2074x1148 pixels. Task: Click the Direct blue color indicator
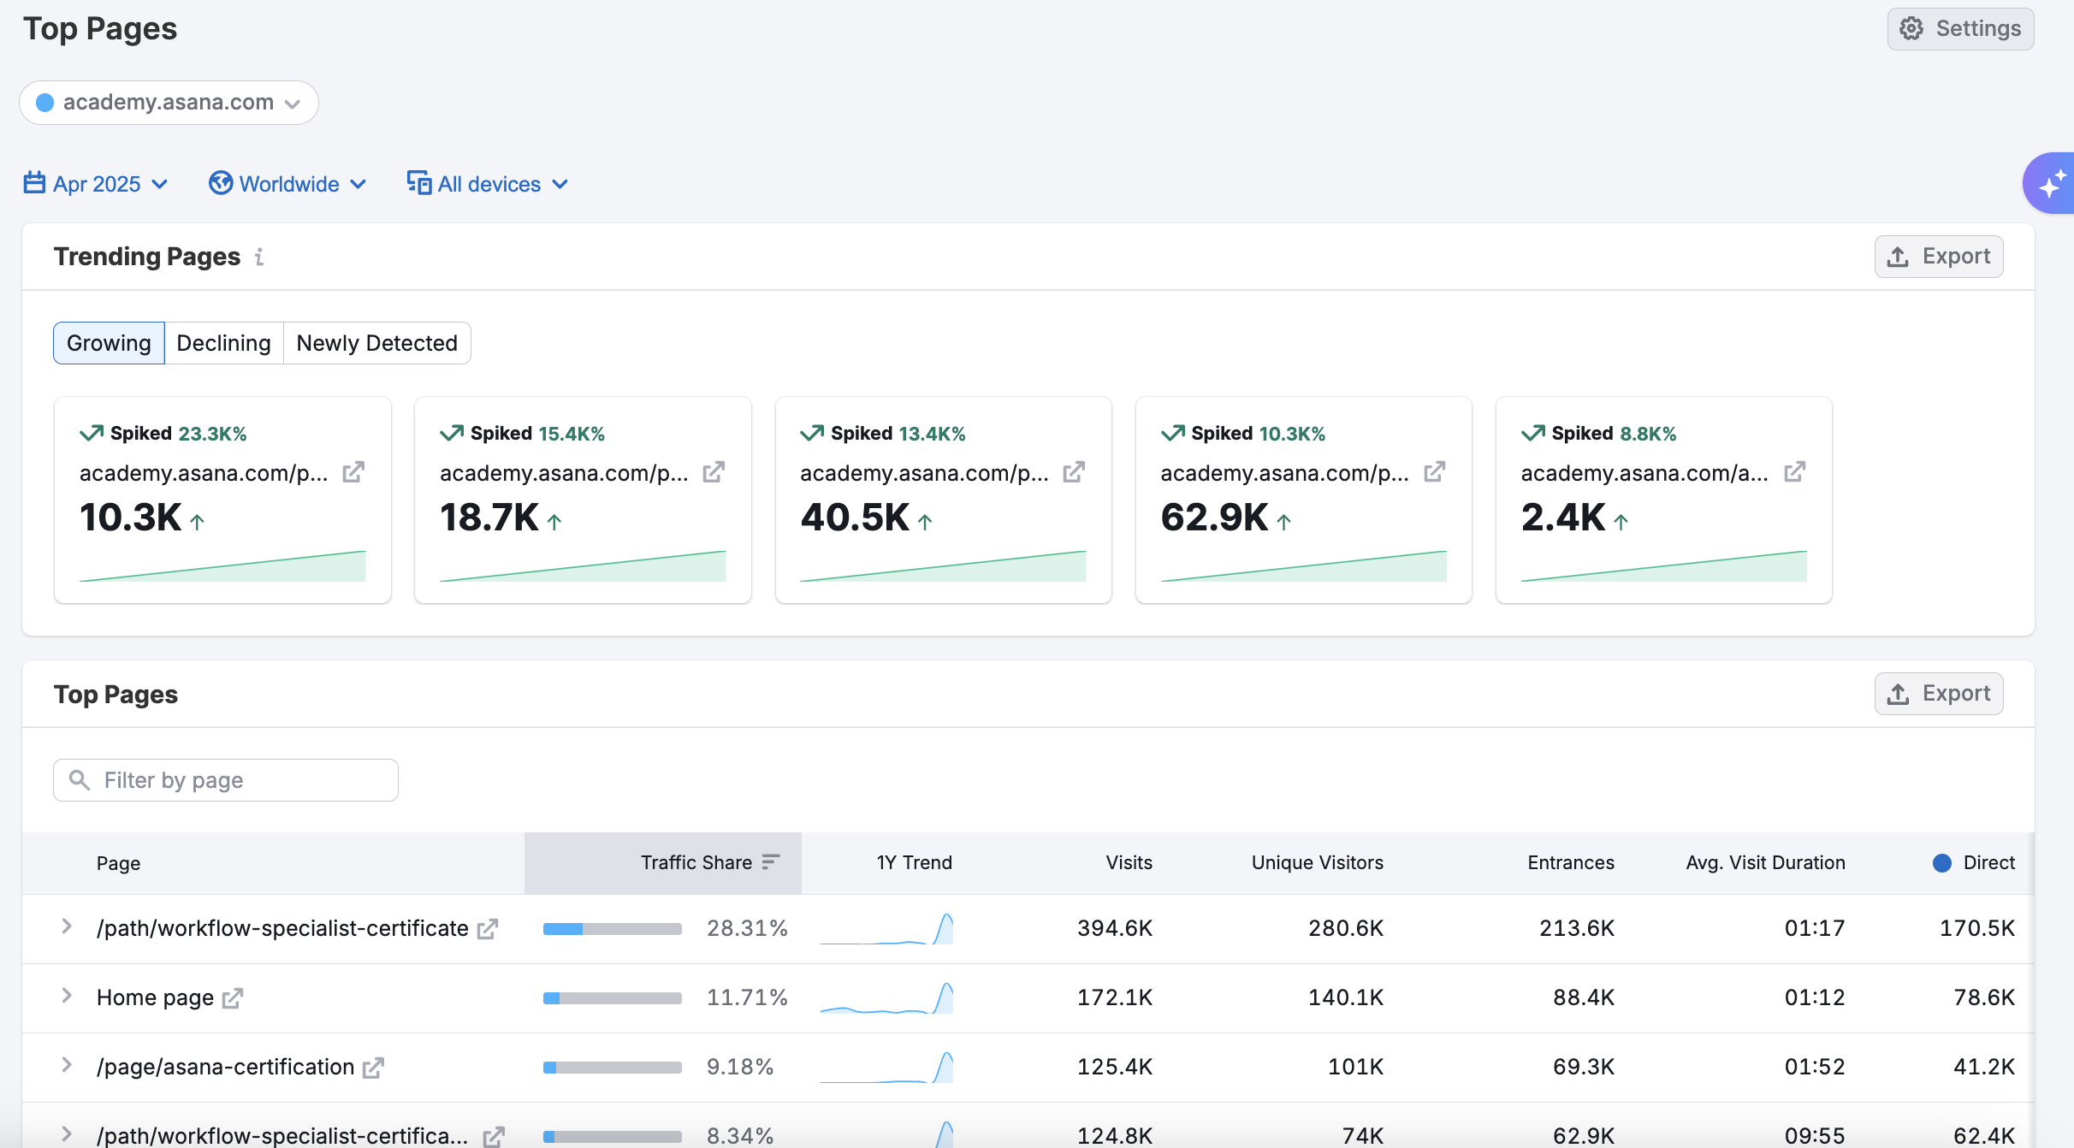[1942, 863]
